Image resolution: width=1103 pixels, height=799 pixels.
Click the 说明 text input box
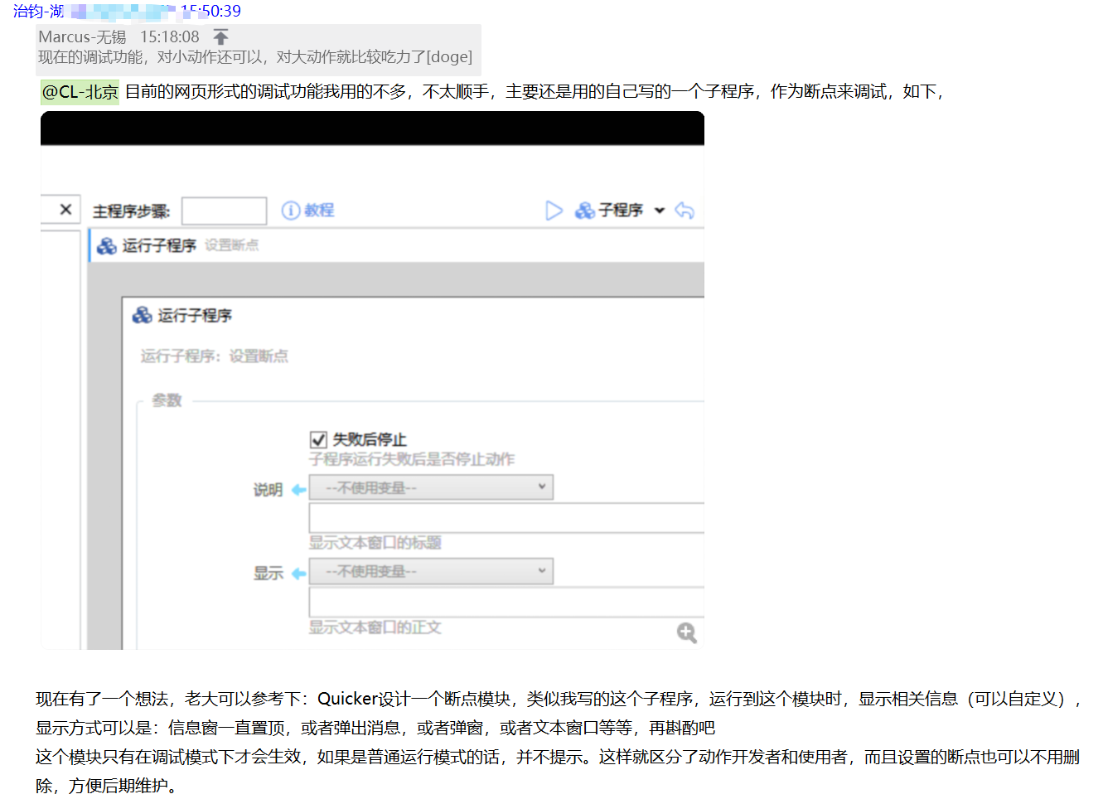pos(506,518)
